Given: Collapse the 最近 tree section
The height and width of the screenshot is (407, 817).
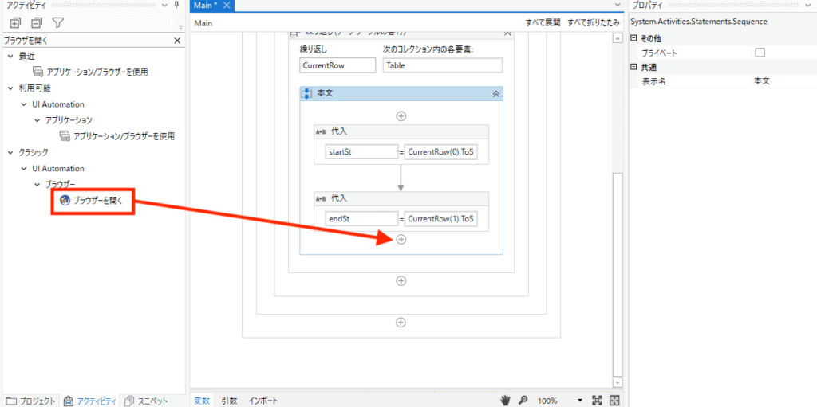Looking at the screenshot, I should point(11,56).
